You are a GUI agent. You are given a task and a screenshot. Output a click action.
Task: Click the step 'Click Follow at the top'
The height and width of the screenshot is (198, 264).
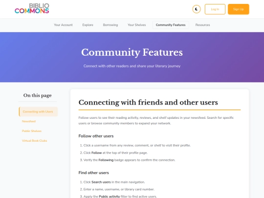tap(115, 153)
